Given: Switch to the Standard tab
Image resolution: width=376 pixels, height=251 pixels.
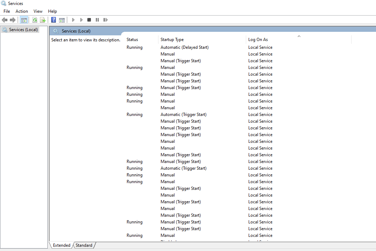Looking at the screenshot, I should [84, 245].
